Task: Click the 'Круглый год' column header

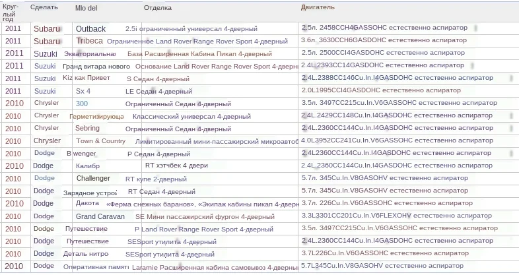Action: point(11,13)
